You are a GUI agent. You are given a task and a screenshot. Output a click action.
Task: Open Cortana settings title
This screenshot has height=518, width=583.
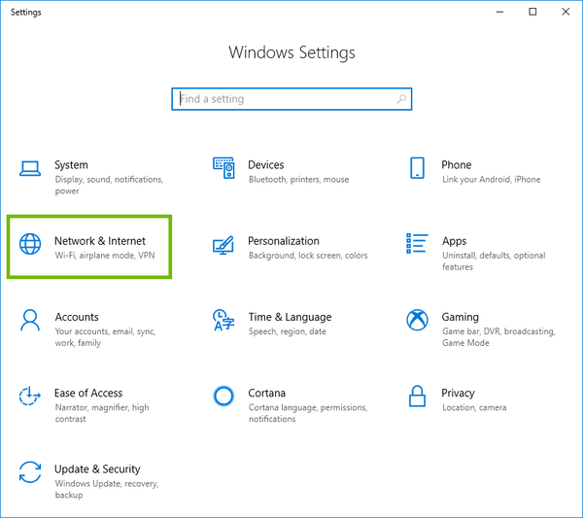(x=266, y=393)
